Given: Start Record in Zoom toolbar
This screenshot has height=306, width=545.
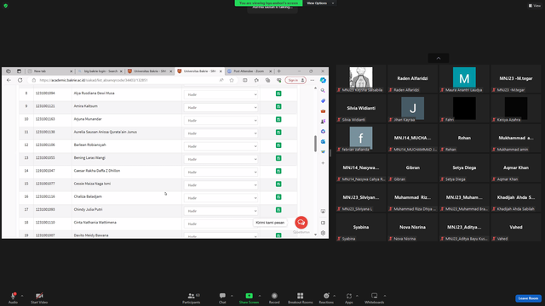Looking at the screenshot, I should [x=274, y=297].
